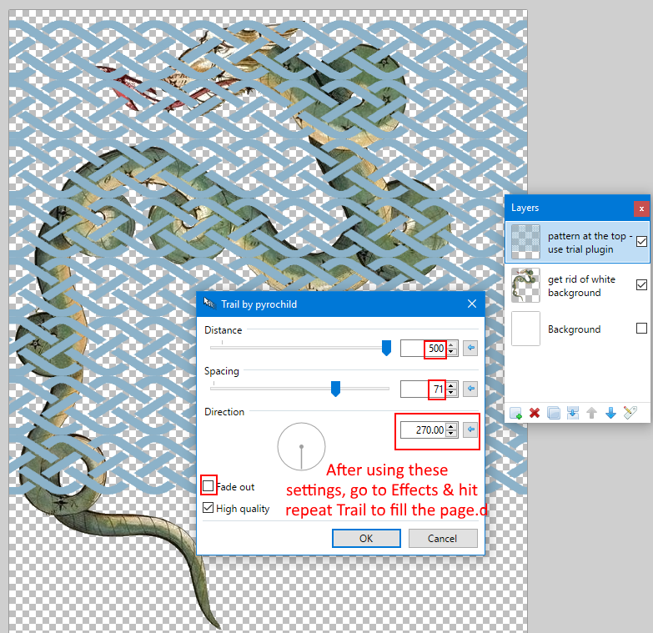653x633 pixels.
Task: Cancel the Trail dialog
Action: (x=443, y=539)
